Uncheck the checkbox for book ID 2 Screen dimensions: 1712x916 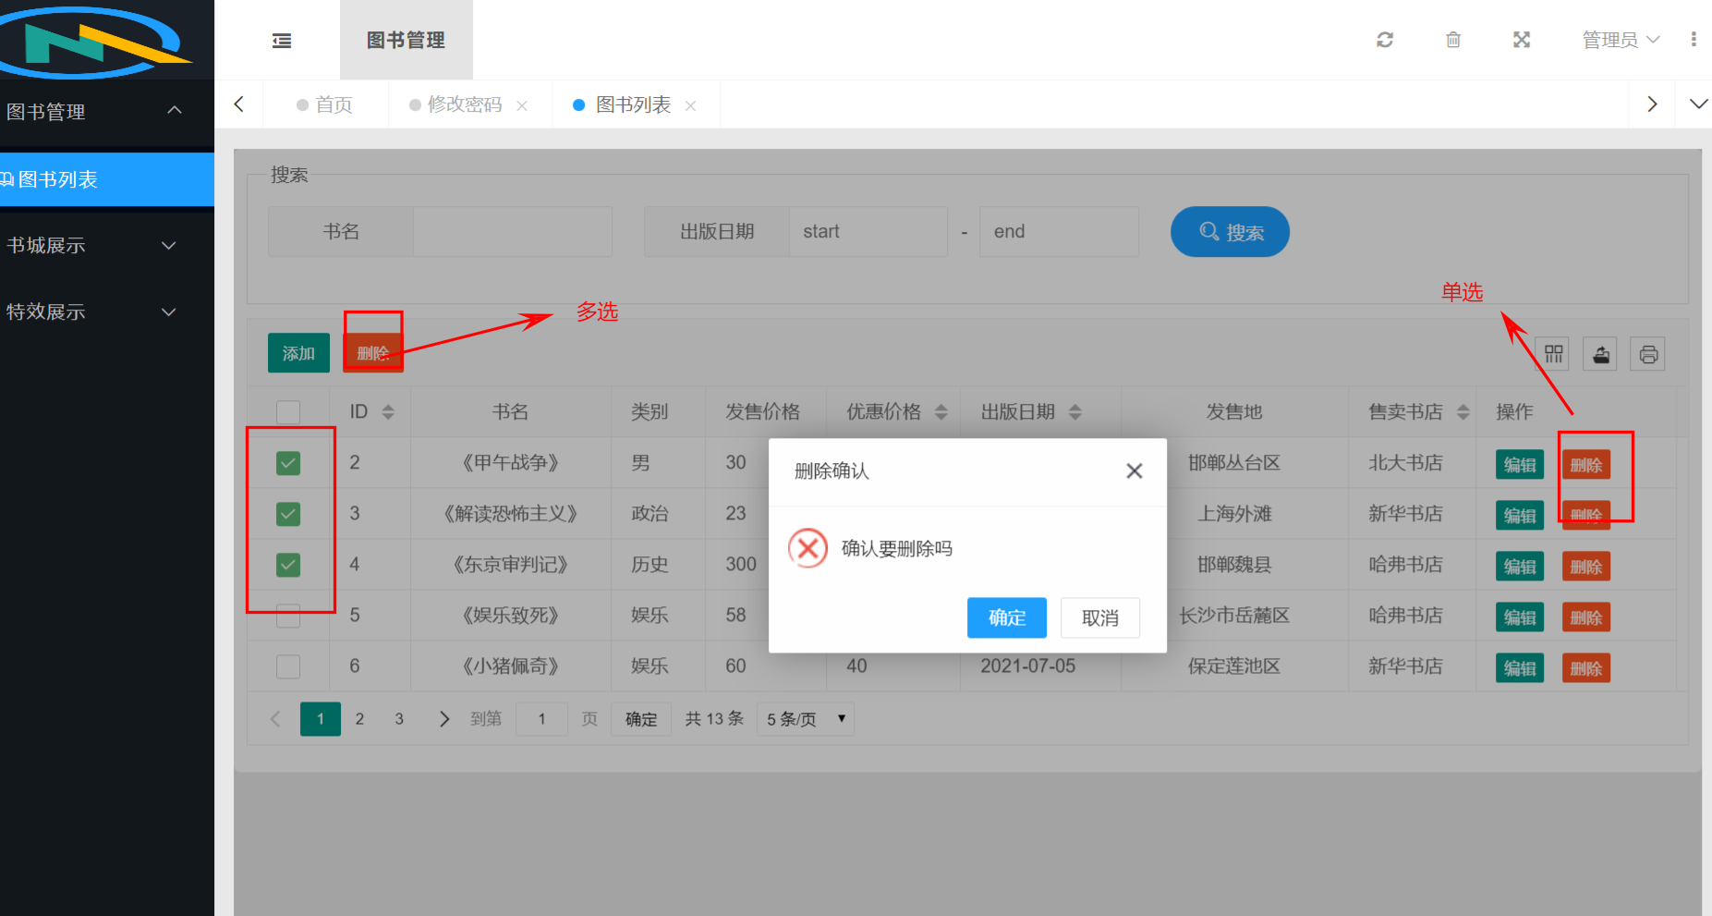pyautogui.click(x=288, y=463)
